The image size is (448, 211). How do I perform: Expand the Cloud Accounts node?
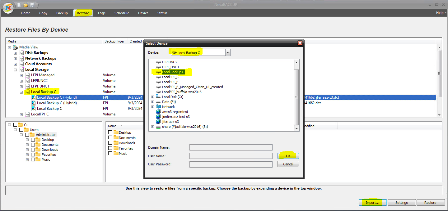15,64
